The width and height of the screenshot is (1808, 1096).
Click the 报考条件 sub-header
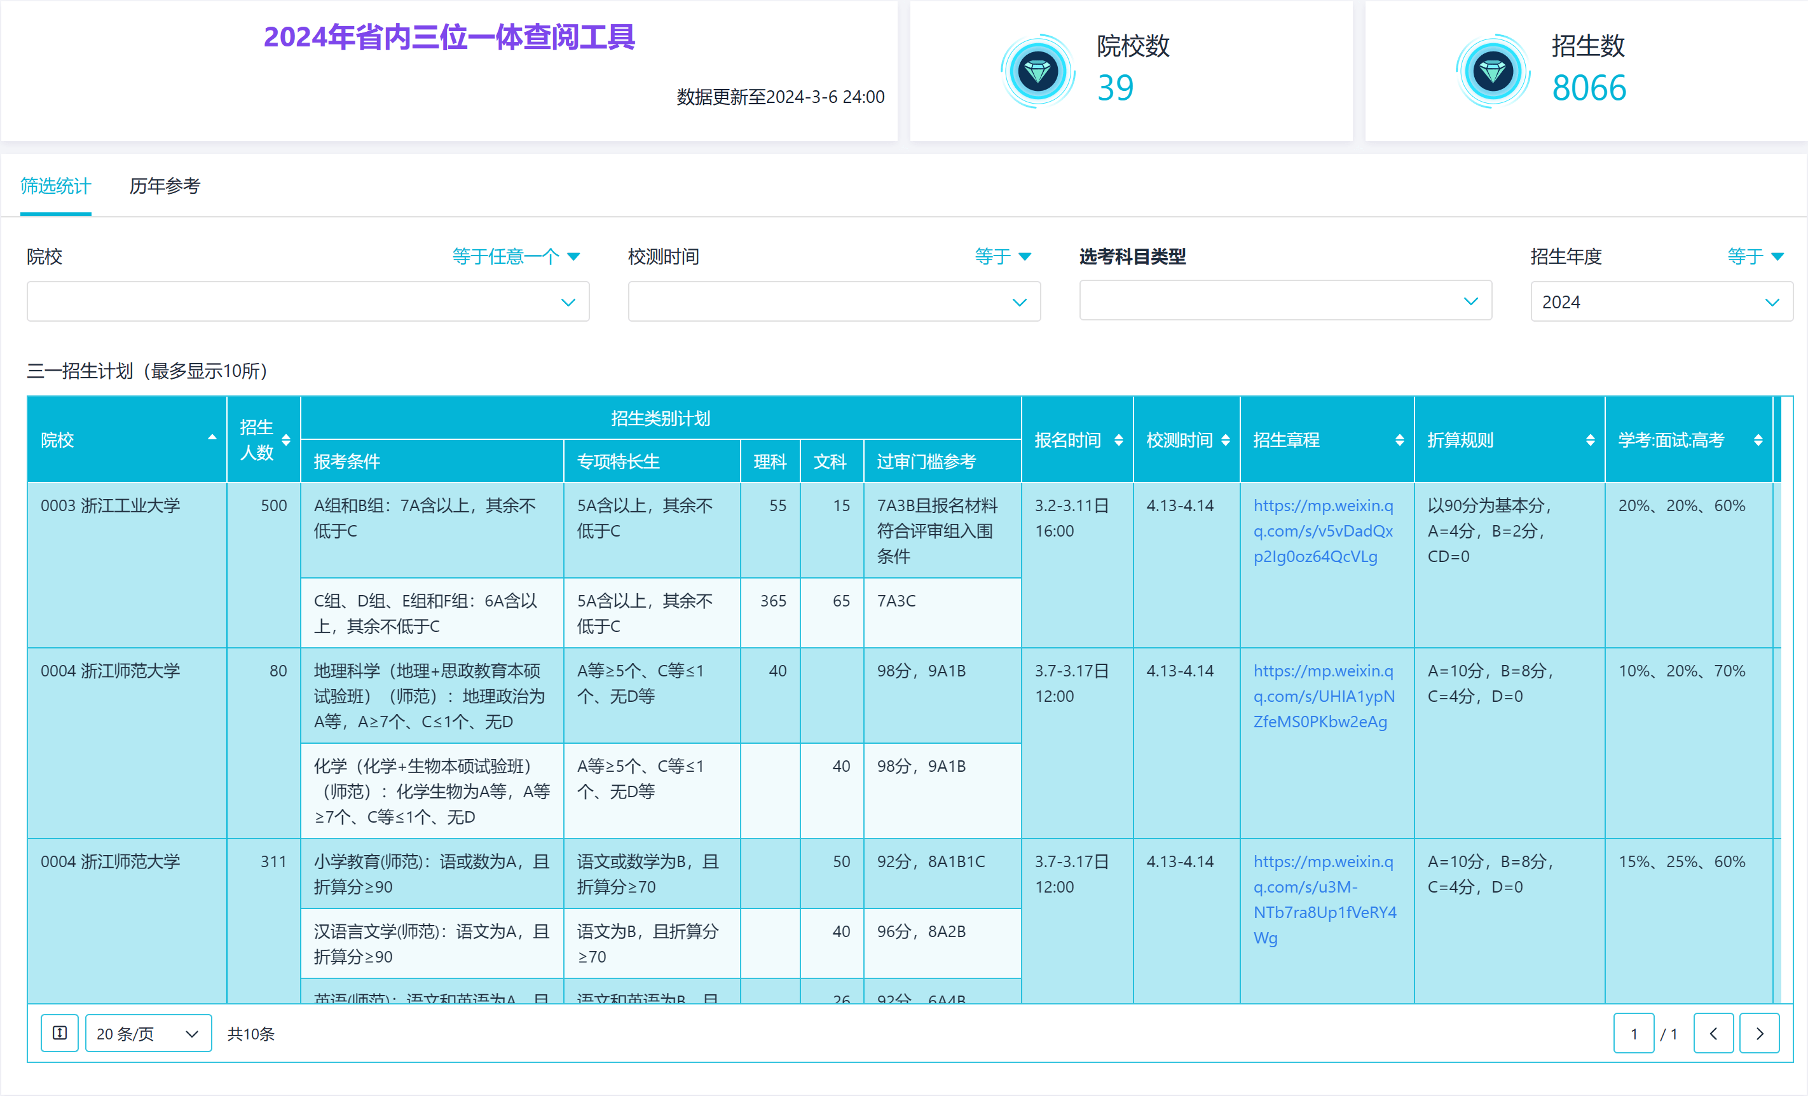coord(432,461)
